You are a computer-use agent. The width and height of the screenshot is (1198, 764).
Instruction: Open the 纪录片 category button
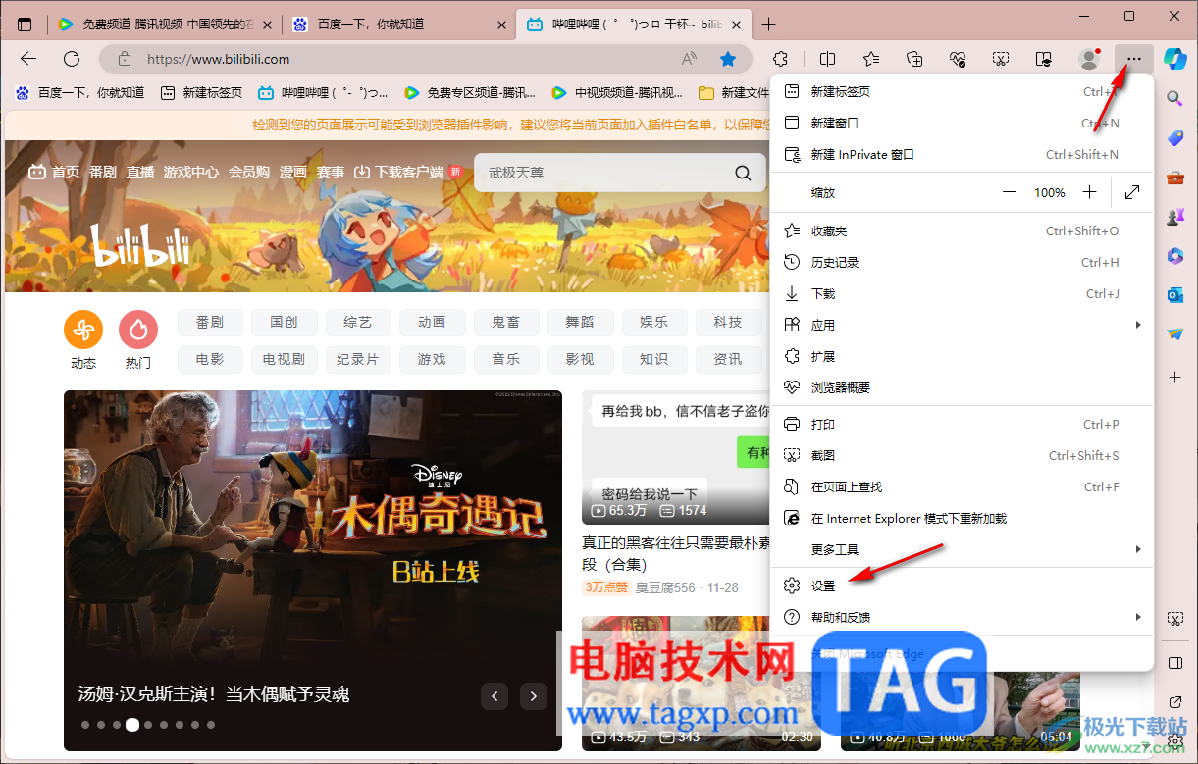pyautogui.click(x=357, y=359)
